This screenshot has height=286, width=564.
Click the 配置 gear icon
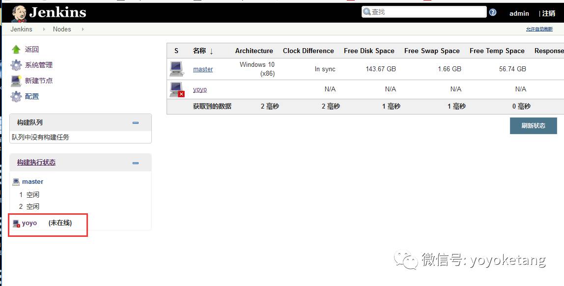point(16,96)
